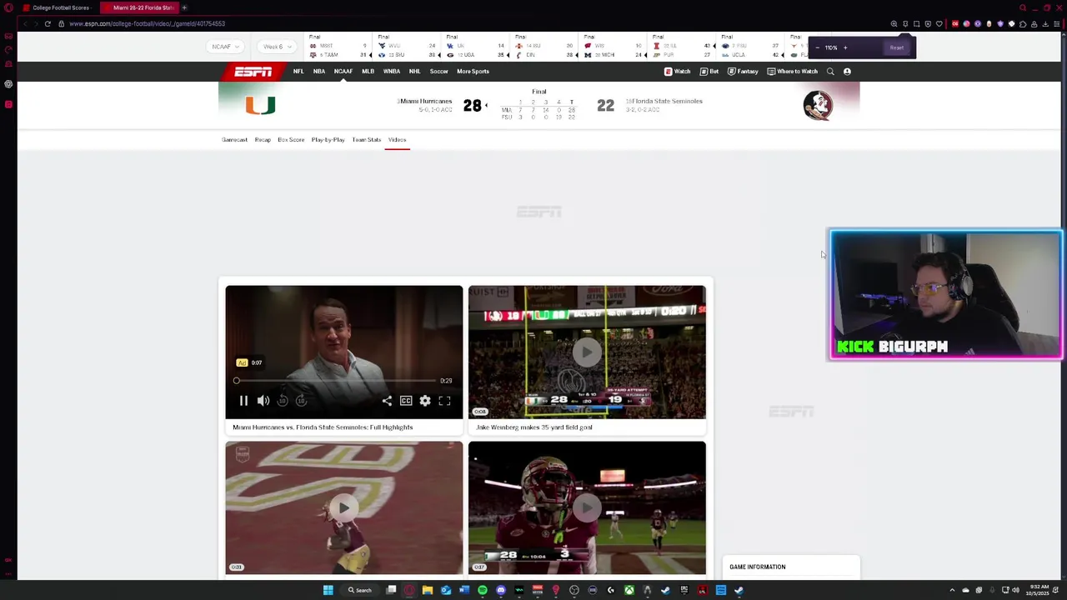Viewport: 1067px width, 600px height.
Task: Select the Videos tab
Action: pos(397,140)
